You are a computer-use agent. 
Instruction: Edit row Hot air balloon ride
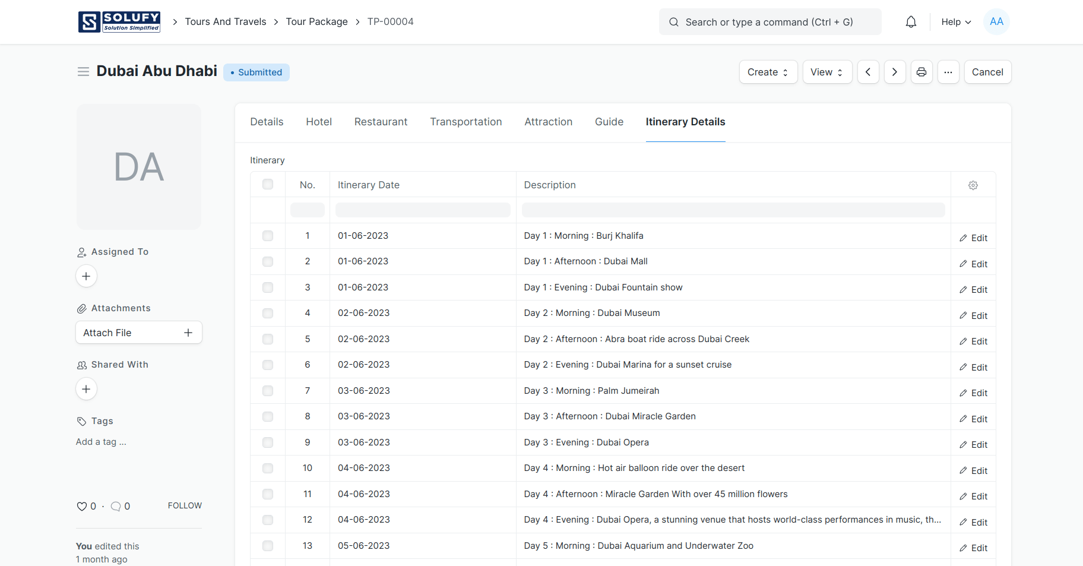click(973, 471)
